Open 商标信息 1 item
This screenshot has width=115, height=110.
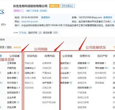click(x=100, y=63)
